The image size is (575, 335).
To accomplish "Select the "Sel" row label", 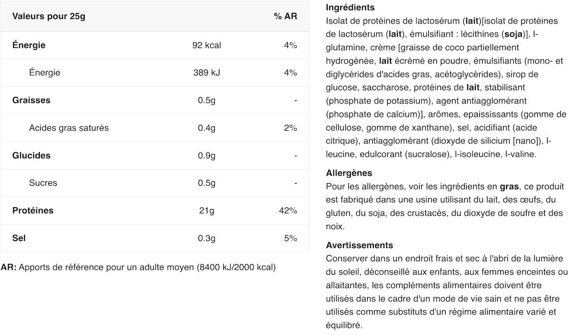I will tap(19, 238).
